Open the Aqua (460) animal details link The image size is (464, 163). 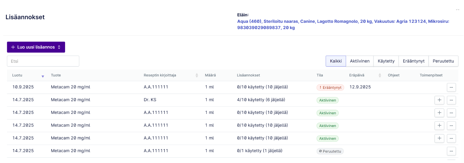click(343, 24)
